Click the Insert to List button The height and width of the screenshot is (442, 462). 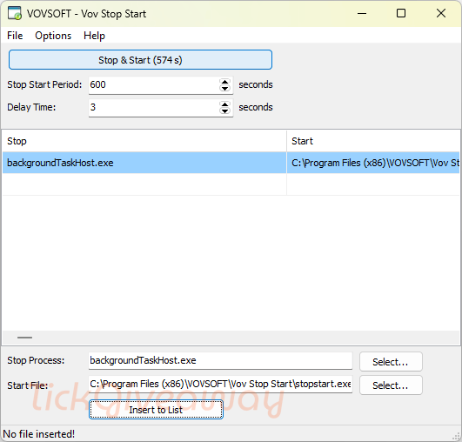click(156, 410)
